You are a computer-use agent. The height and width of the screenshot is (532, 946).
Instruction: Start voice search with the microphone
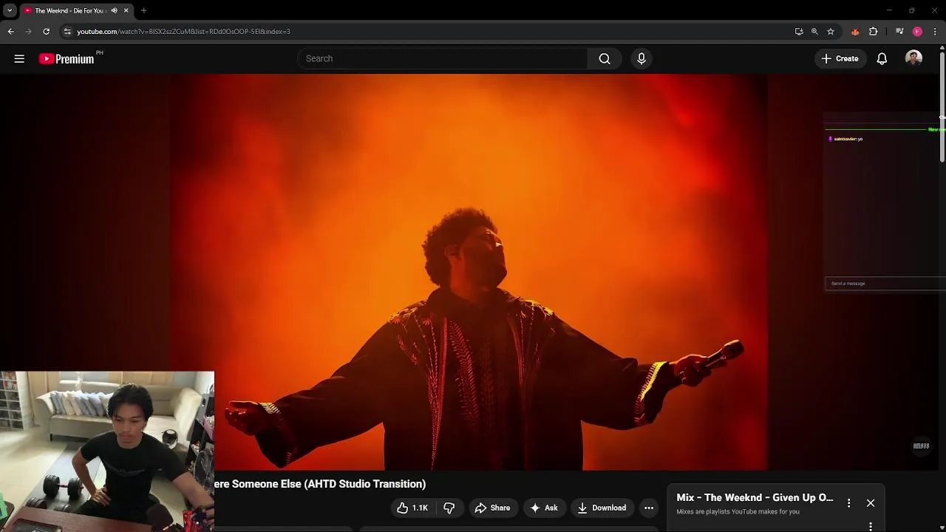pos(642,58)
